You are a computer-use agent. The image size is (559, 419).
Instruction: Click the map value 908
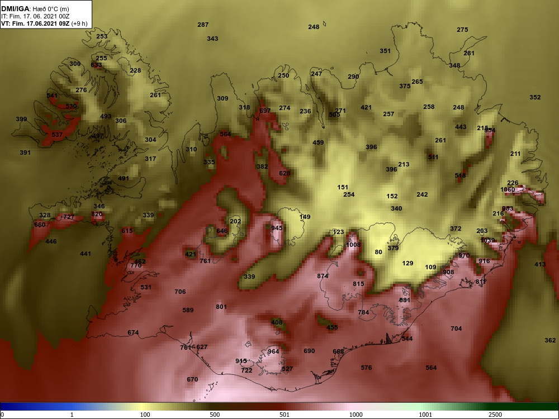tap(448, 272)
